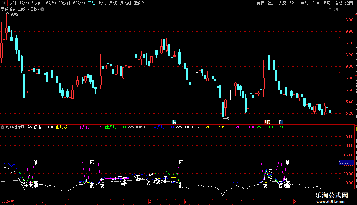Click the 山坡线 indicator label
357x205 pixels.
pyautogui.click(x=66, y=127)
